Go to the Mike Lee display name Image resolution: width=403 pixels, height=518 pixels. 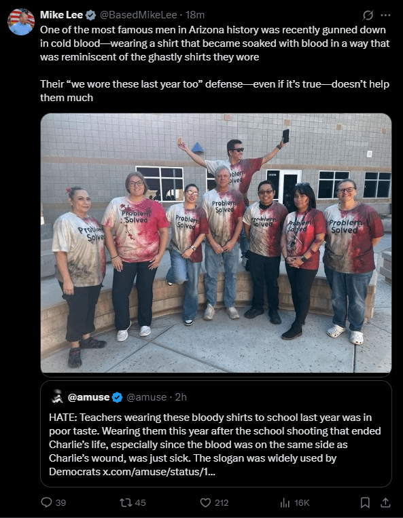pos(61,15)
